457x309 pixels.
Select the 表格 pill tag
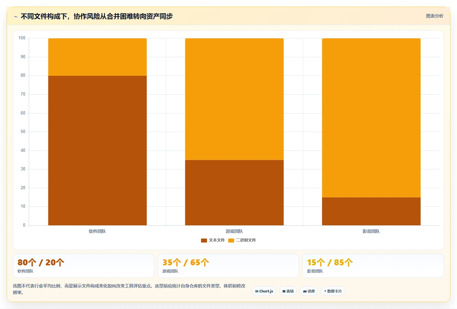coord(288,291)
